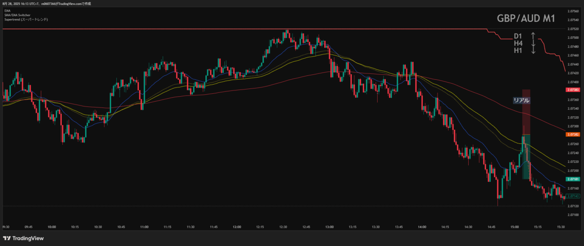Select the SMA/EMA Switcher indicator label

[x=16, y=15]
